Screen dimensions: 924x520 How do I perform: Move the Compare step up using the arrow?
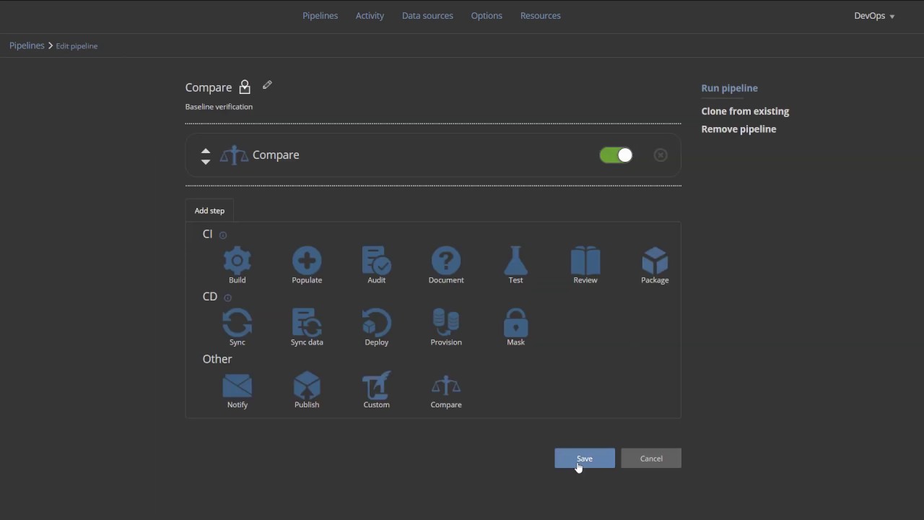206,150
